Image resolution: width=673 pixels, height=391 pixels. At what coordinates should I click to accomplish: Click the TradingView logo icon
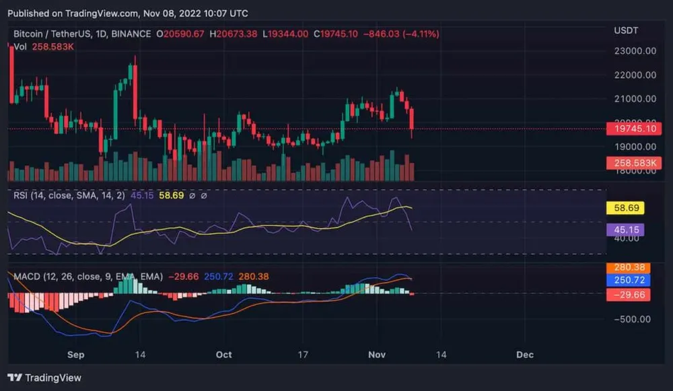coord(15,378)
